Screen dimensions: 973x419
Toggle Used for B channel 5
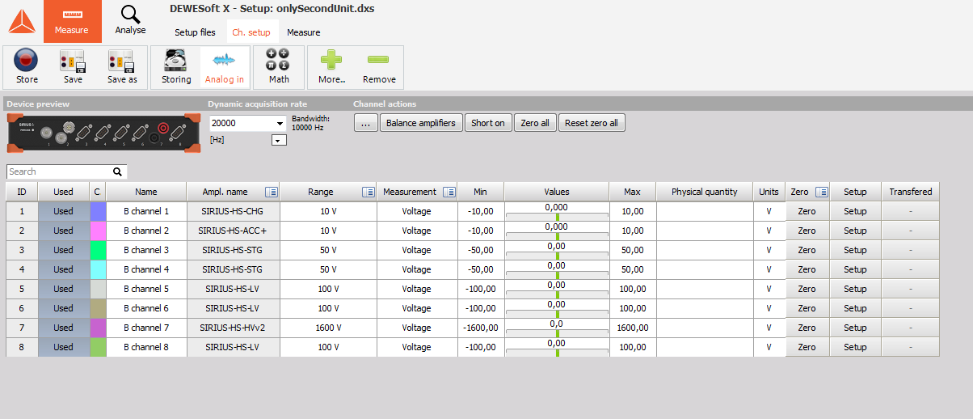63,289
